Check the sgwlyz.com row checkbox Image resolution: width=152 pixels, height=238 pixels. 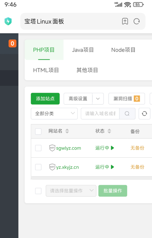click(x=38, y=148)
